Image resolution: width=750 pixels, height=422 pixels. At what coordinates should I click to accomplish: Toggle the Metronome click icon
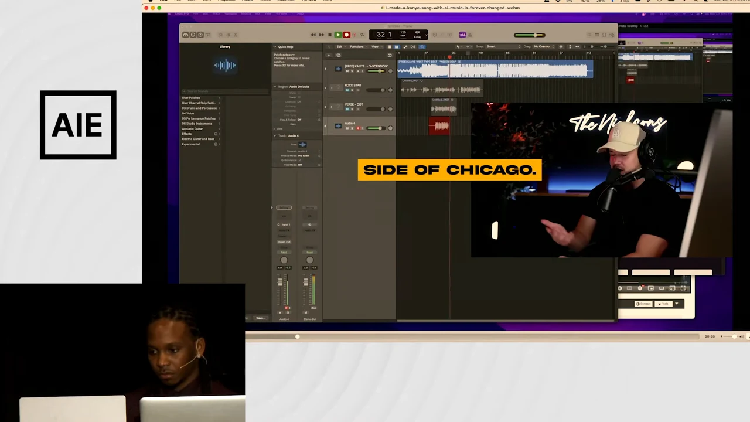470,35
